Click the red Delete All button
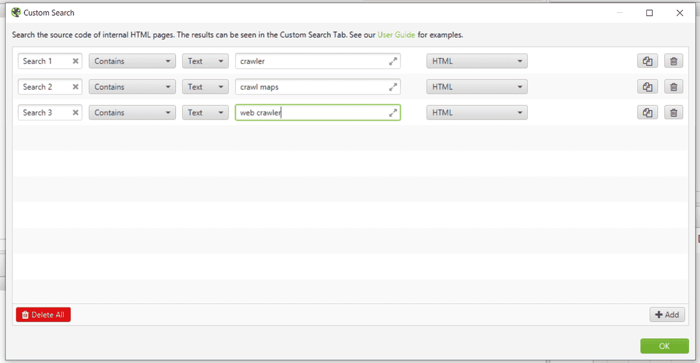This screenshot has height=363, width=700. [43, 315]
